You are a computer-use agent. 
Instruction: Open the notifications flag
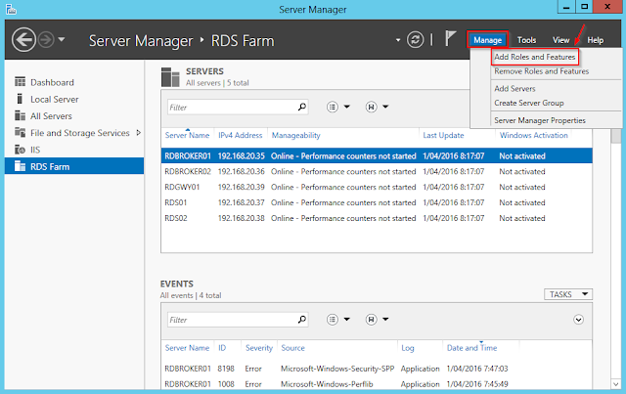tap(450, 40)
